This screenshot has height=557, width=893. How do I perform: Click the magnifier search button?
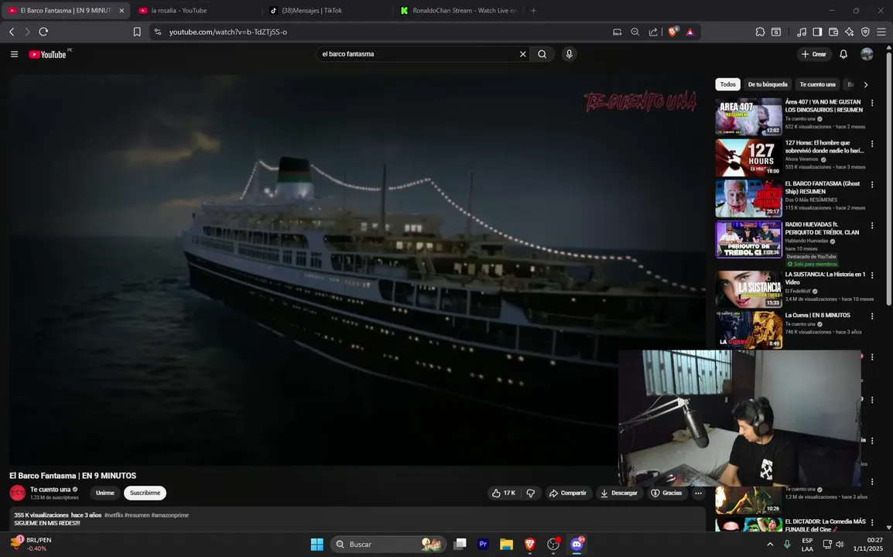click(x=542, y=54)
